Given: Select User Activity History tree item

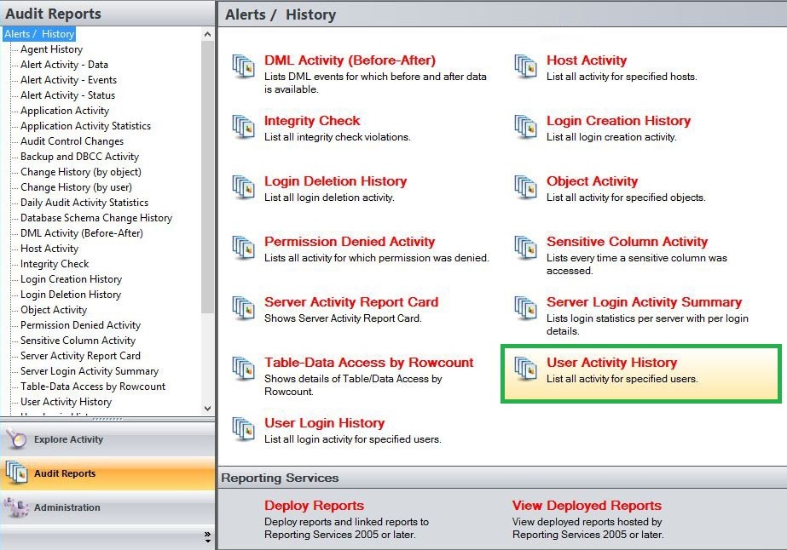Looking at the screenshot, I should pos(67,402).
